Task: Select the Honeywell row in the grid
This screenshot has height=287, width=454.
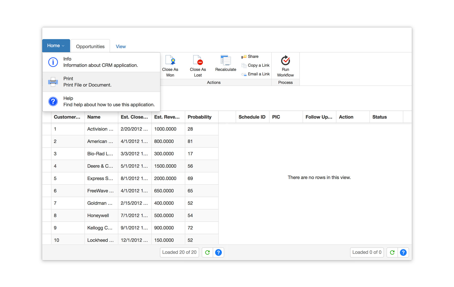Action: tap(98, 216)
